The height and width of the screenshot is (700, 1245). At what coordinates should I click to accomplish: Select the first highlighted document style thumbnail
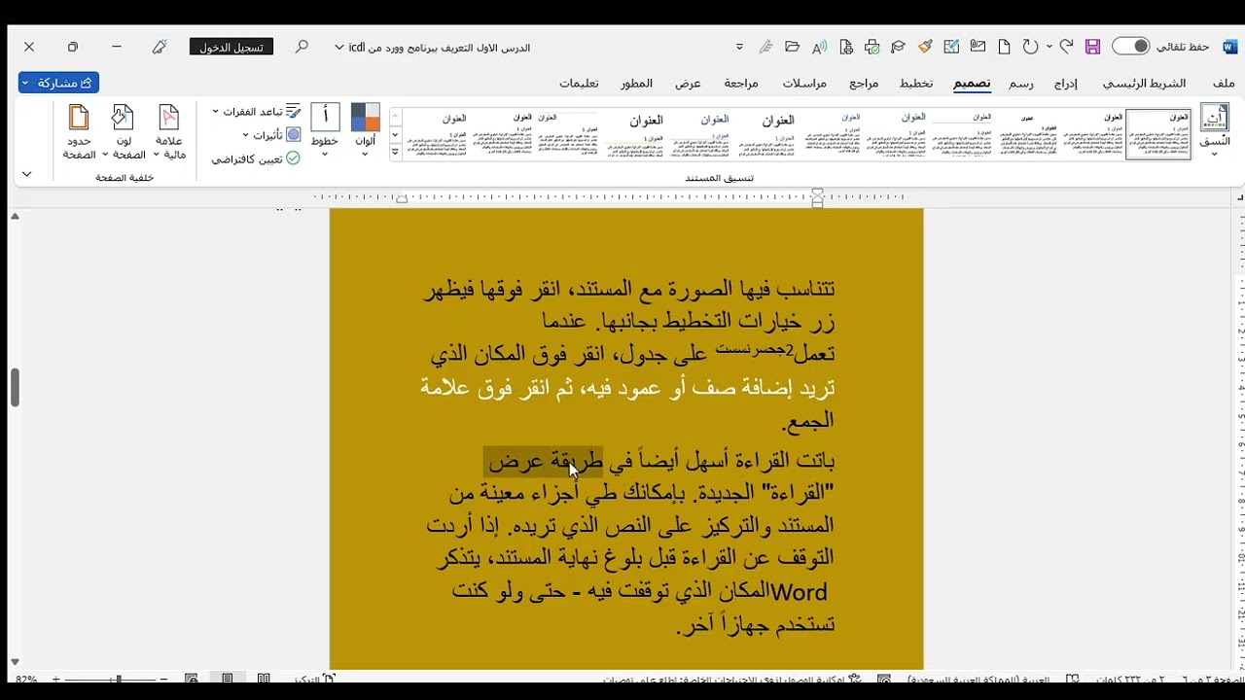pyautogui.click(x=1158, y=133)
